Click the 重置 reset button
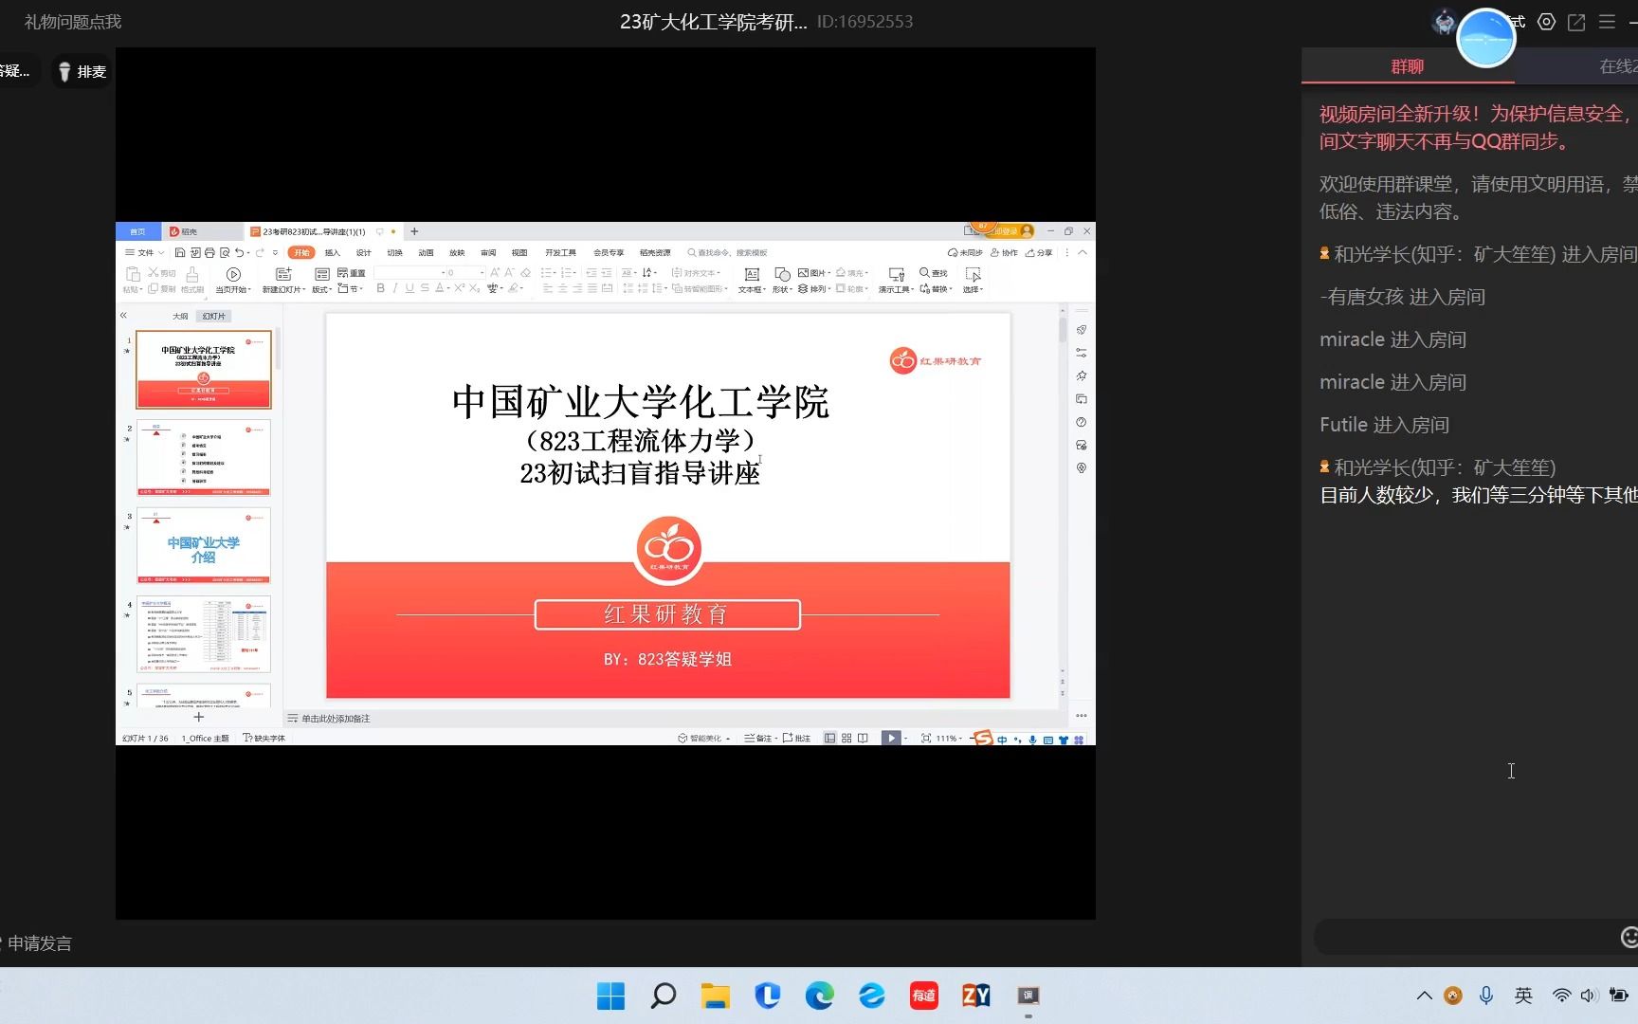This screenshot has height=1024, width=1638. click(352, 273)
